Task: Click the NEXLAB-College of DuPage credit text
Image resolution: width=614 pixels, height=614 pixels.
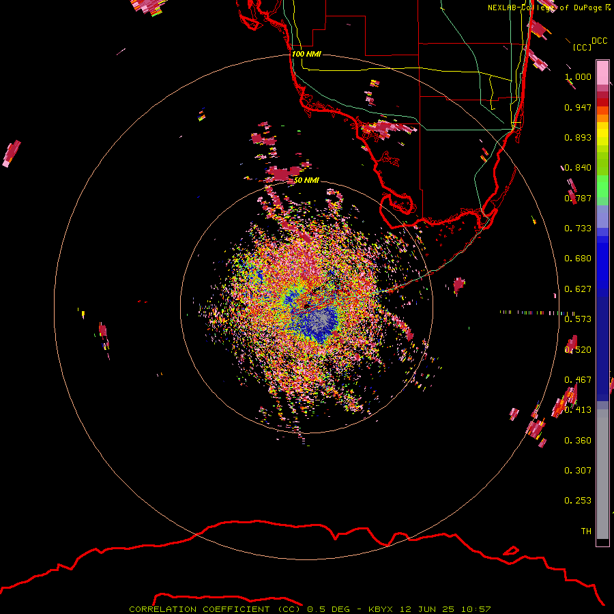Action: pyautogui.click(x=549, y=8)
